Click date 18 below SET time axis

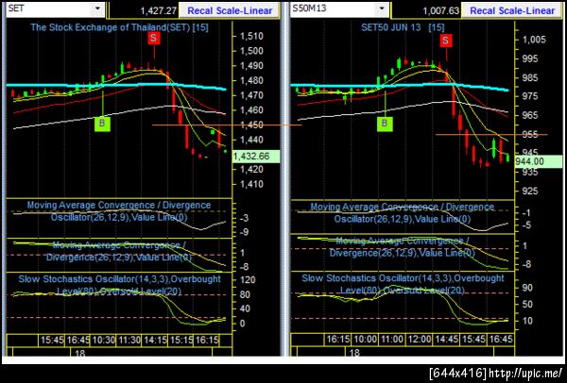[79, 353]
